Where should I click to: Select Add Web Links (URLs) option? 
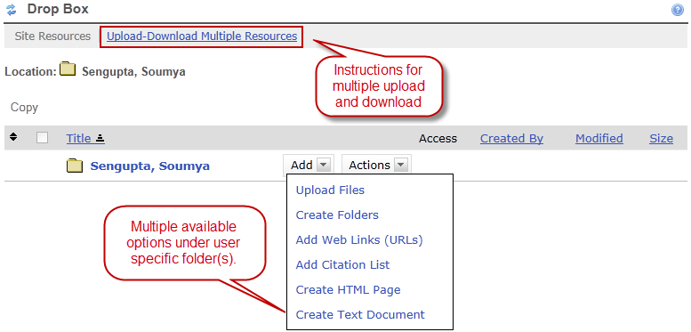[359, 239]
